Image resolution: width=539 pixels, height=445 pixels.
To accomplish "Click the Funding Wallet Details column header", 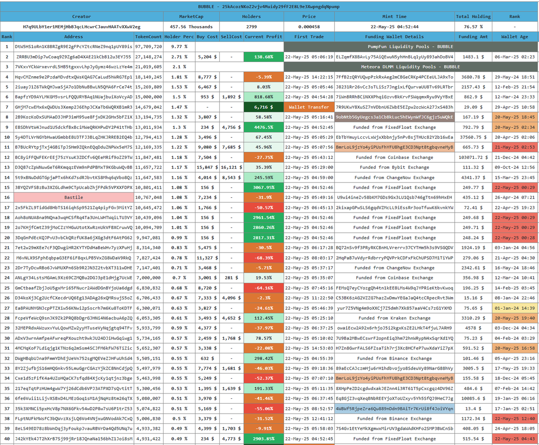I will pyautogui.click(x=394, y=37).
